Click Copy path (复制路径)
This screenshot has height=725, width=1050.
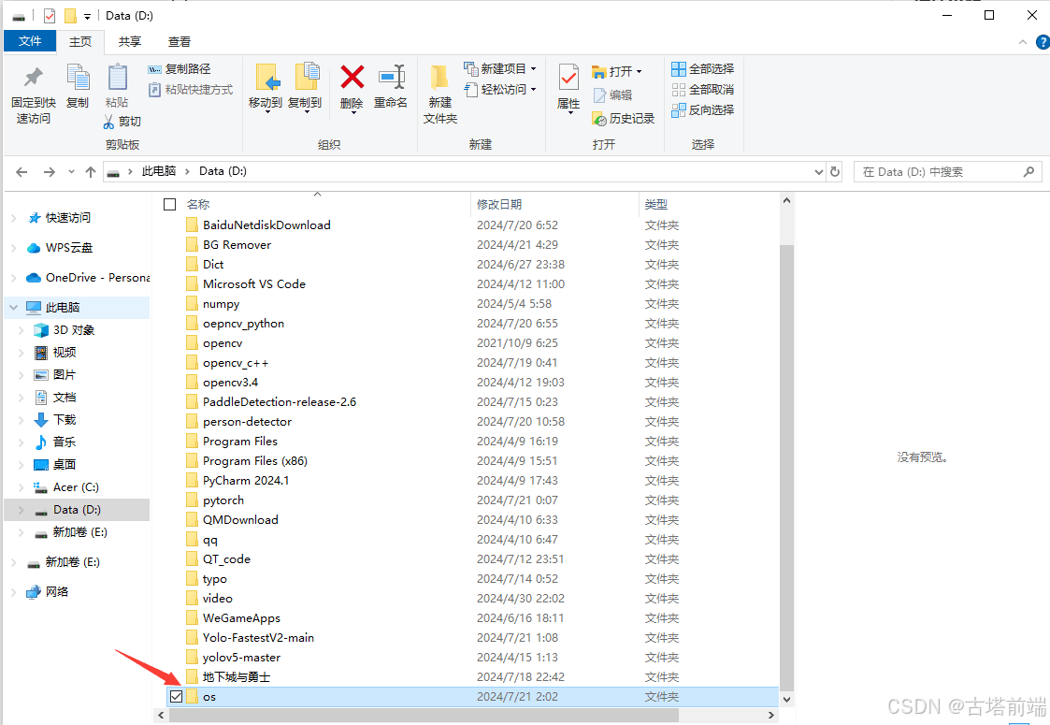tap(180, 69)
